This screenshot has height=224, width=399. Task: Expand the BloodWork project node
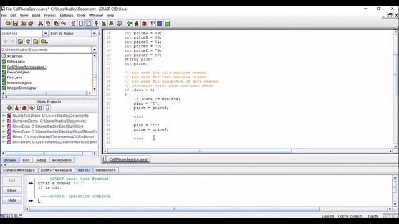(x=4, y=142)
